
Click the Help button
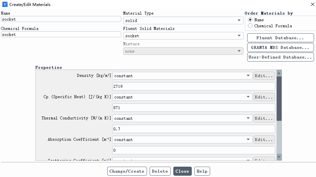[x=202, y=171]
